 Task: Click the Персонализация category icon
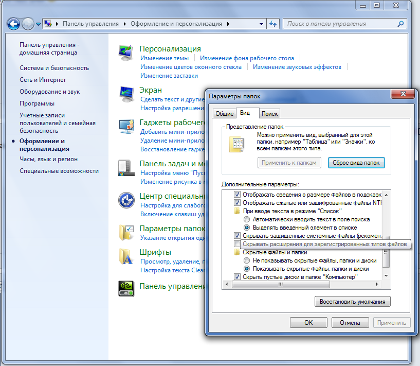tap(126, 53)
